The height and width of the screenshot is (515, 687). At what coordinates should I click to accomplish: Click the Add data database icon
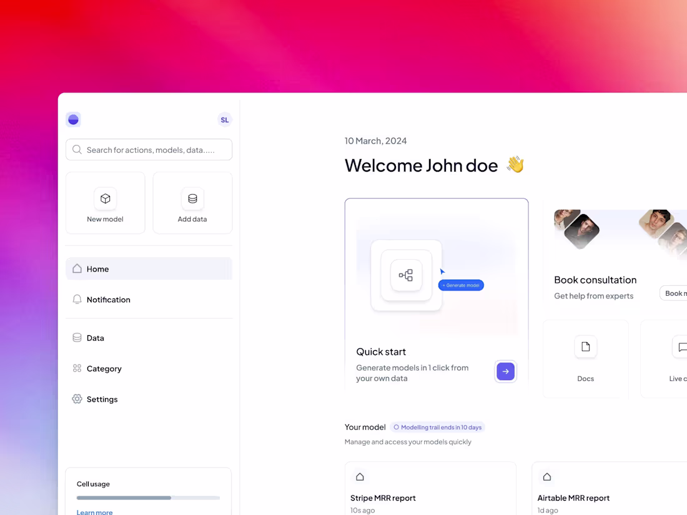[192, 197]
